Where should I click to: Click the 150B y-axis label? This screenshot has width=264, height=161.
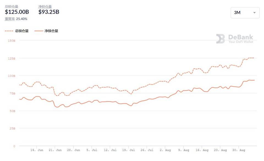[12, 41]
